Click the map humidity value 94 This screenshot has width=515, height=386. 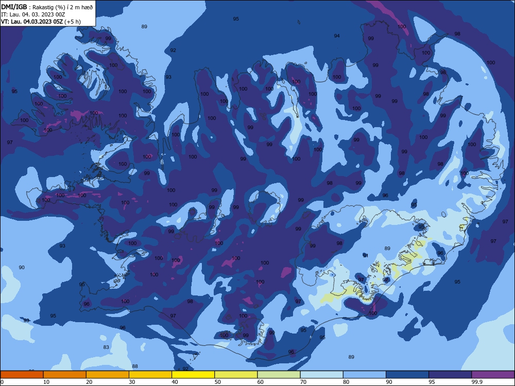point(337,36)
